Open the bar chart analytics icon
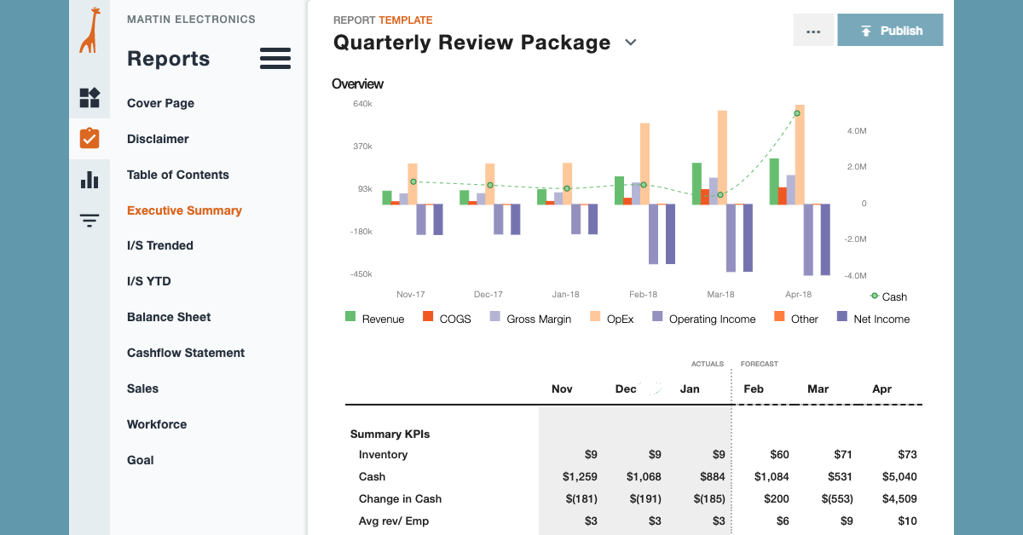This screenshot has width=1023, height=535. tap(90, 180)
